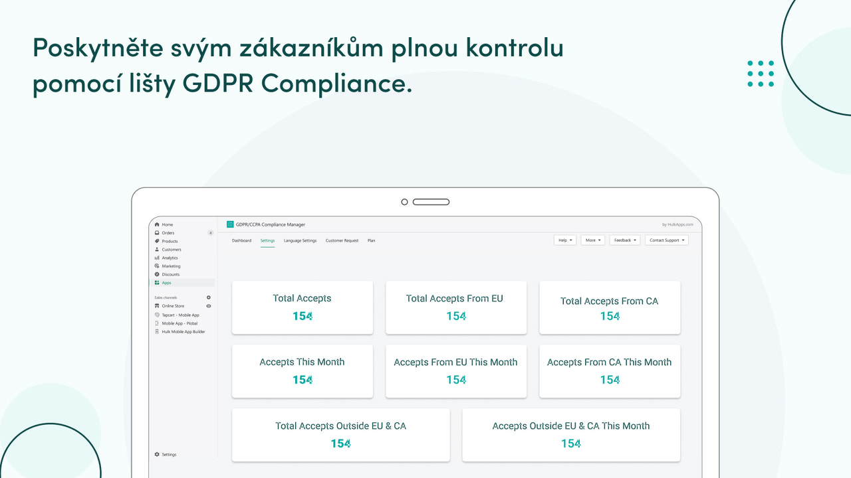This screenshot has width=851, height=478.
Task: Click the Mobile App - Plobal icon
Action: coord(157,323)
